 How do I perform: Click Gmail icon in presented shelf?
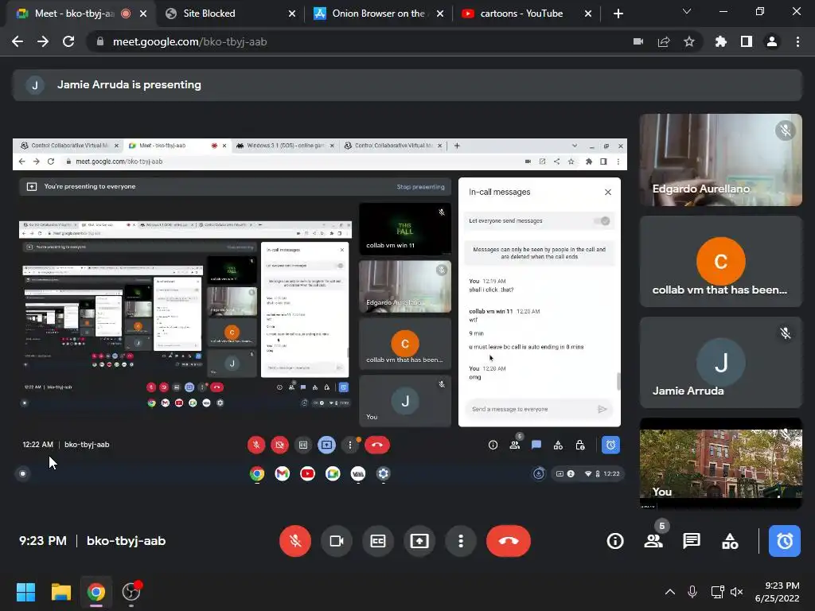(283, 473)
